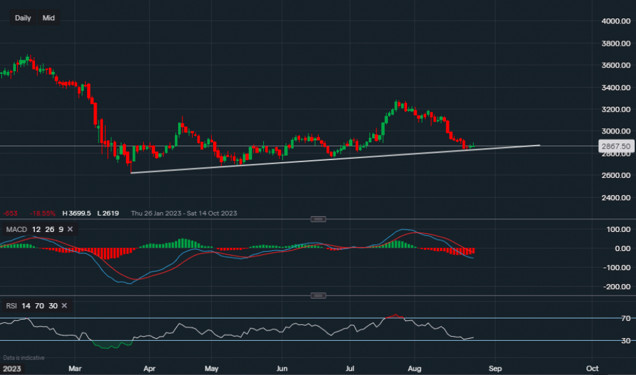Grab the resize handle above RSI panel
This screenshot has height=375, width=636.
coord(318,296)
